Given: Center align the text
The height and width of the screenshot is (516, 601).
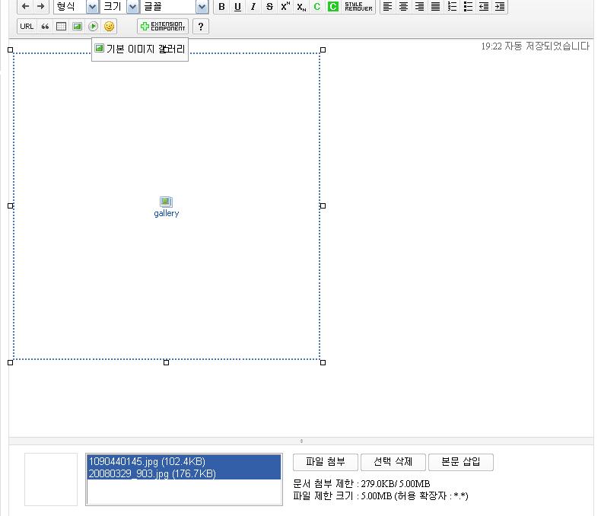Looking at the screenshot, I should 404,7.
